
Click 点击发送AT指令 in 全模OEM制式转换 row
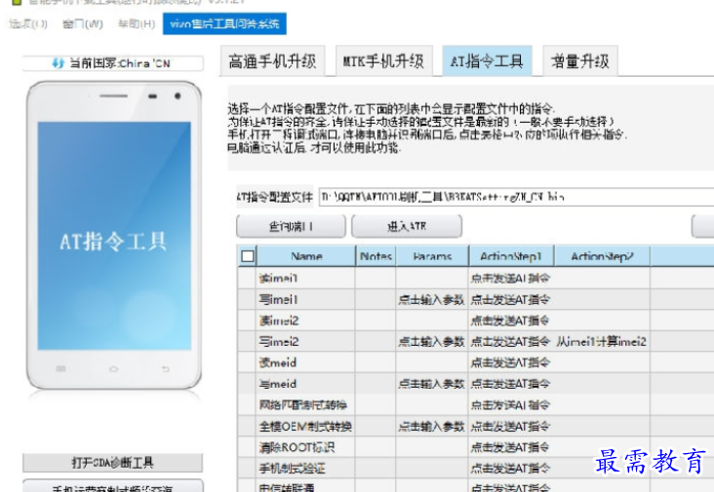click(510, 427)
